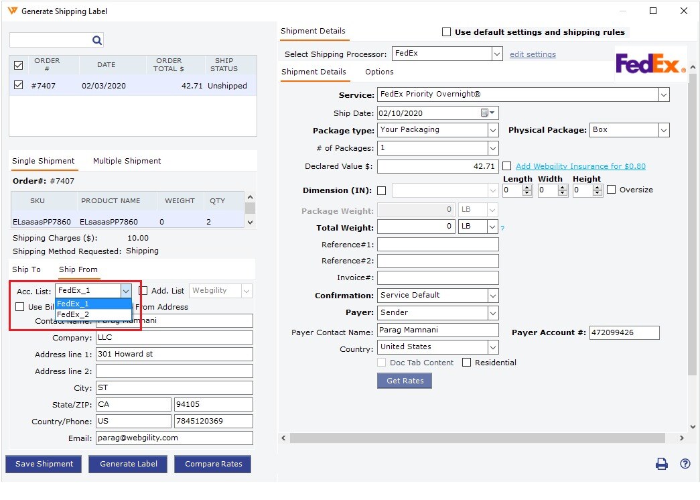
Task: Click the Webgility logo in title bar
Action: [x=13, y=11]
